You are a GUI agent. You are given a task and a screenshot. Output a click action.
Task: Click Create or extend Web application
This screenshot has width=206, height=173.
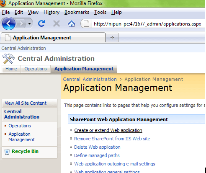click(108, 130)
